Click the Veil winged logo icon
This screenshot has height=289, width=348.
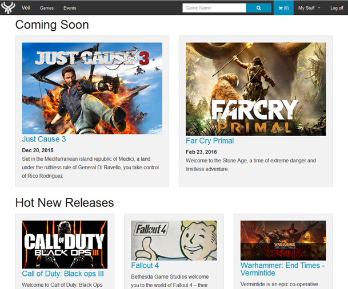pos(9,8)
